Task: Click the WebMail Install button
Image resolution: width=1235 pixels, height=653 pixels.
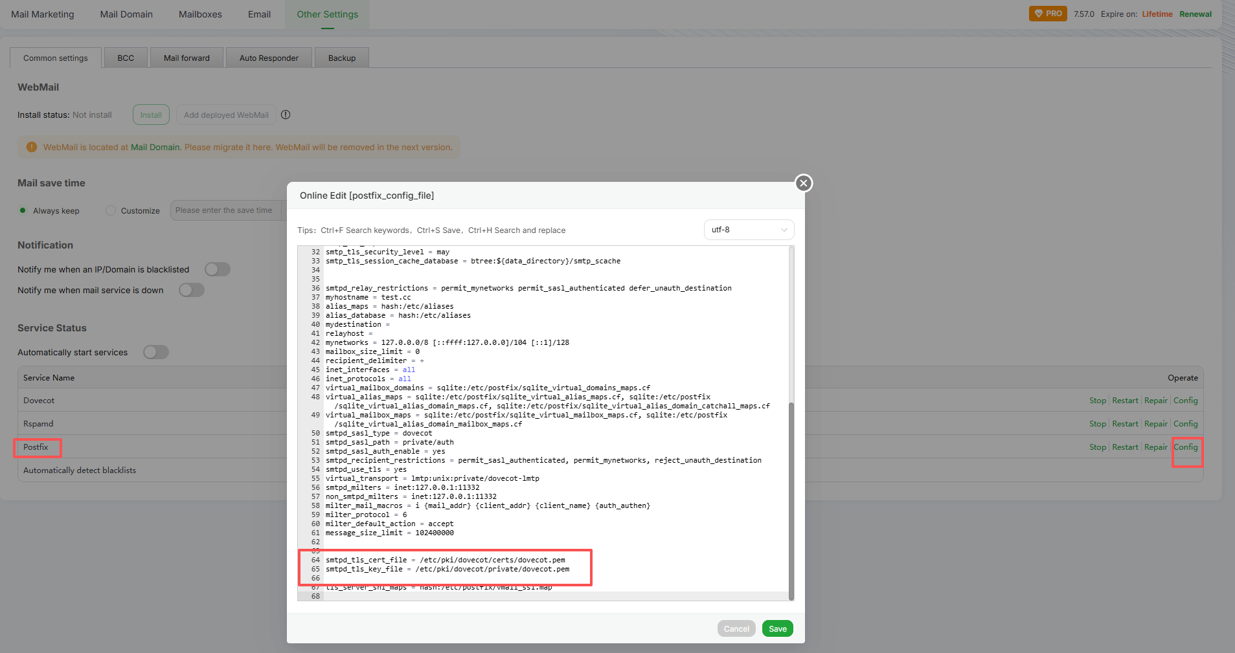Action: coord(151,115)
